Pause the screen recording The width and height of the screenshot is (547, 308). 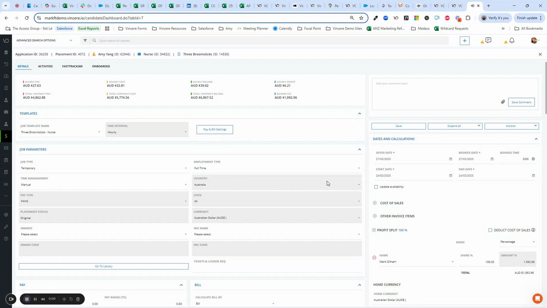(35, 299)
